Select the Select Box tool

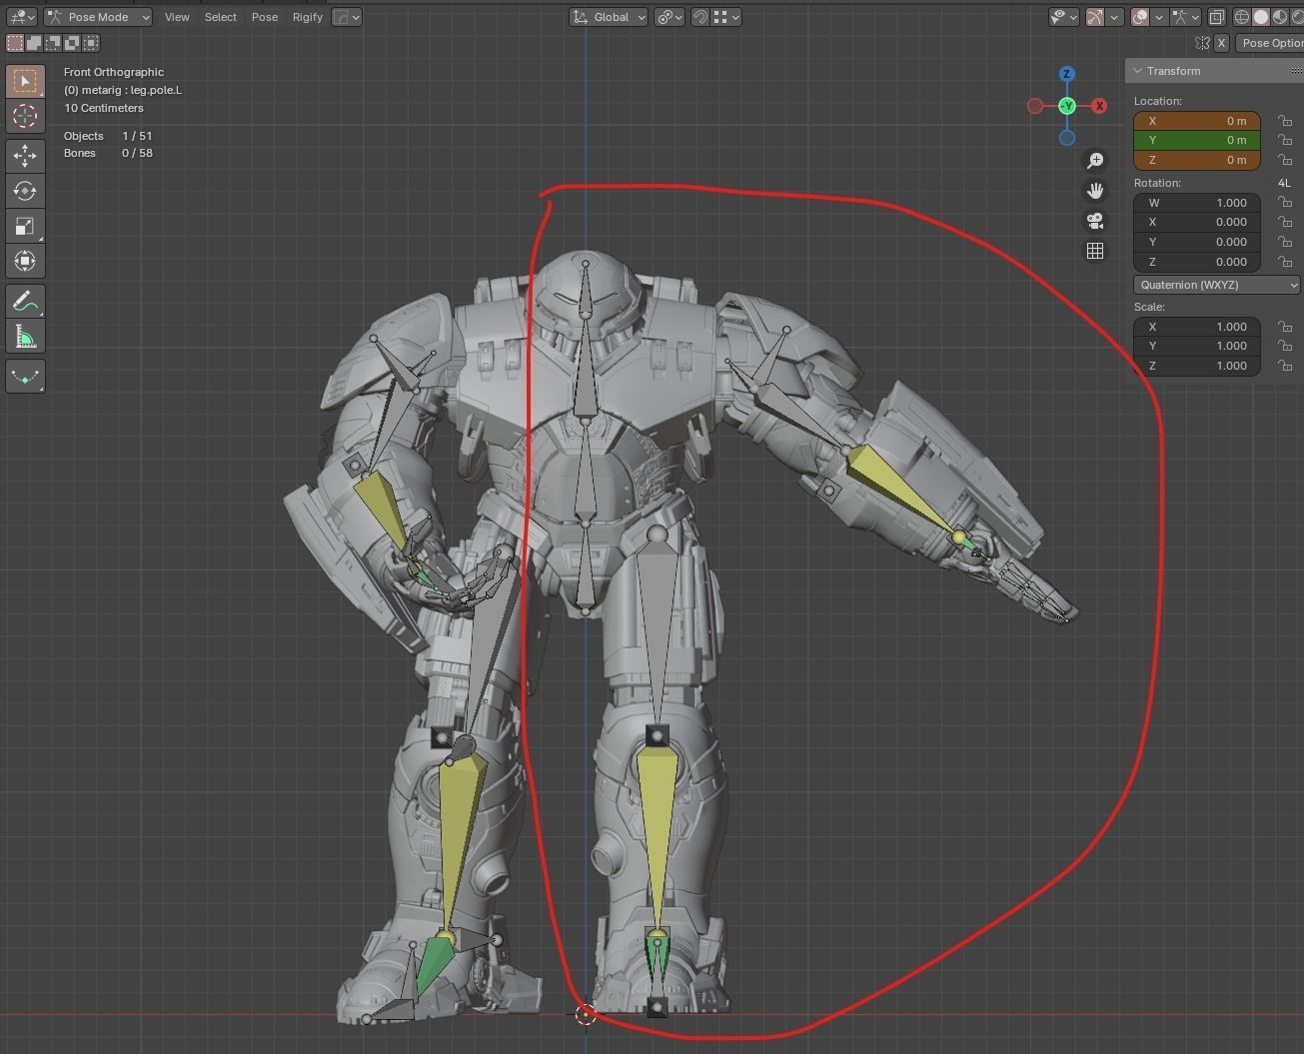[x=25, y=81]
